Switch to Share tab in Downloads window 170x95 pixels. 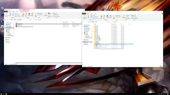(14, 12)
